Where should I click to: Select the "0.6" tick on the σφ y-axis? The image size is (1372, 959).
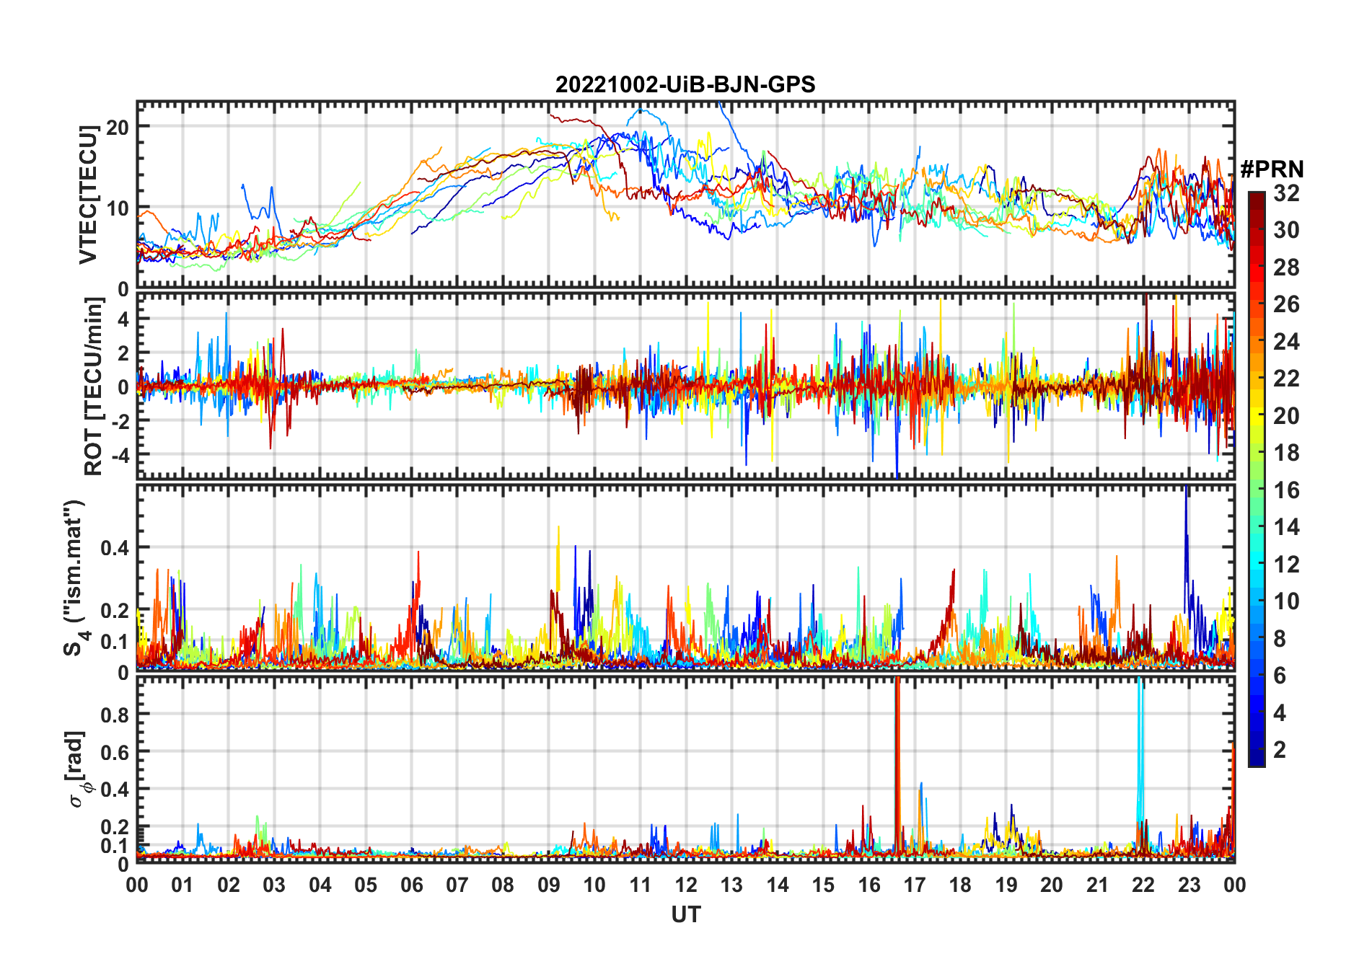(x=115, y=752)
